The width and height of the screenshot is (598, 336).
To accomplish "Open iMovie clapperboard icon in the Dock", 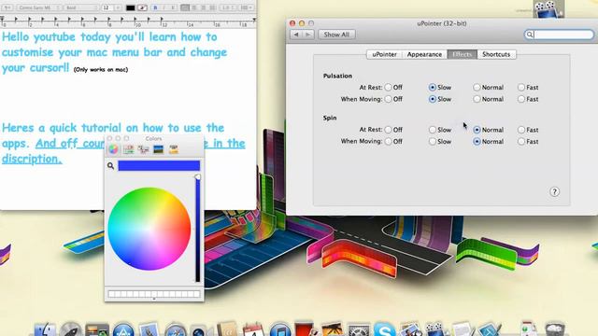I will pyautogui.click(x=435, y=329).
